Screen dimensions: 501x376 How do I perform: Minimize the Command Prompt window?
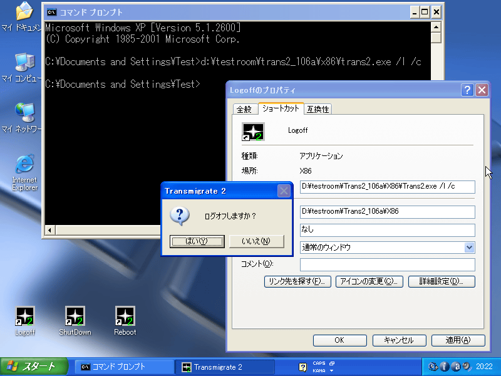(x=415, y=13)
